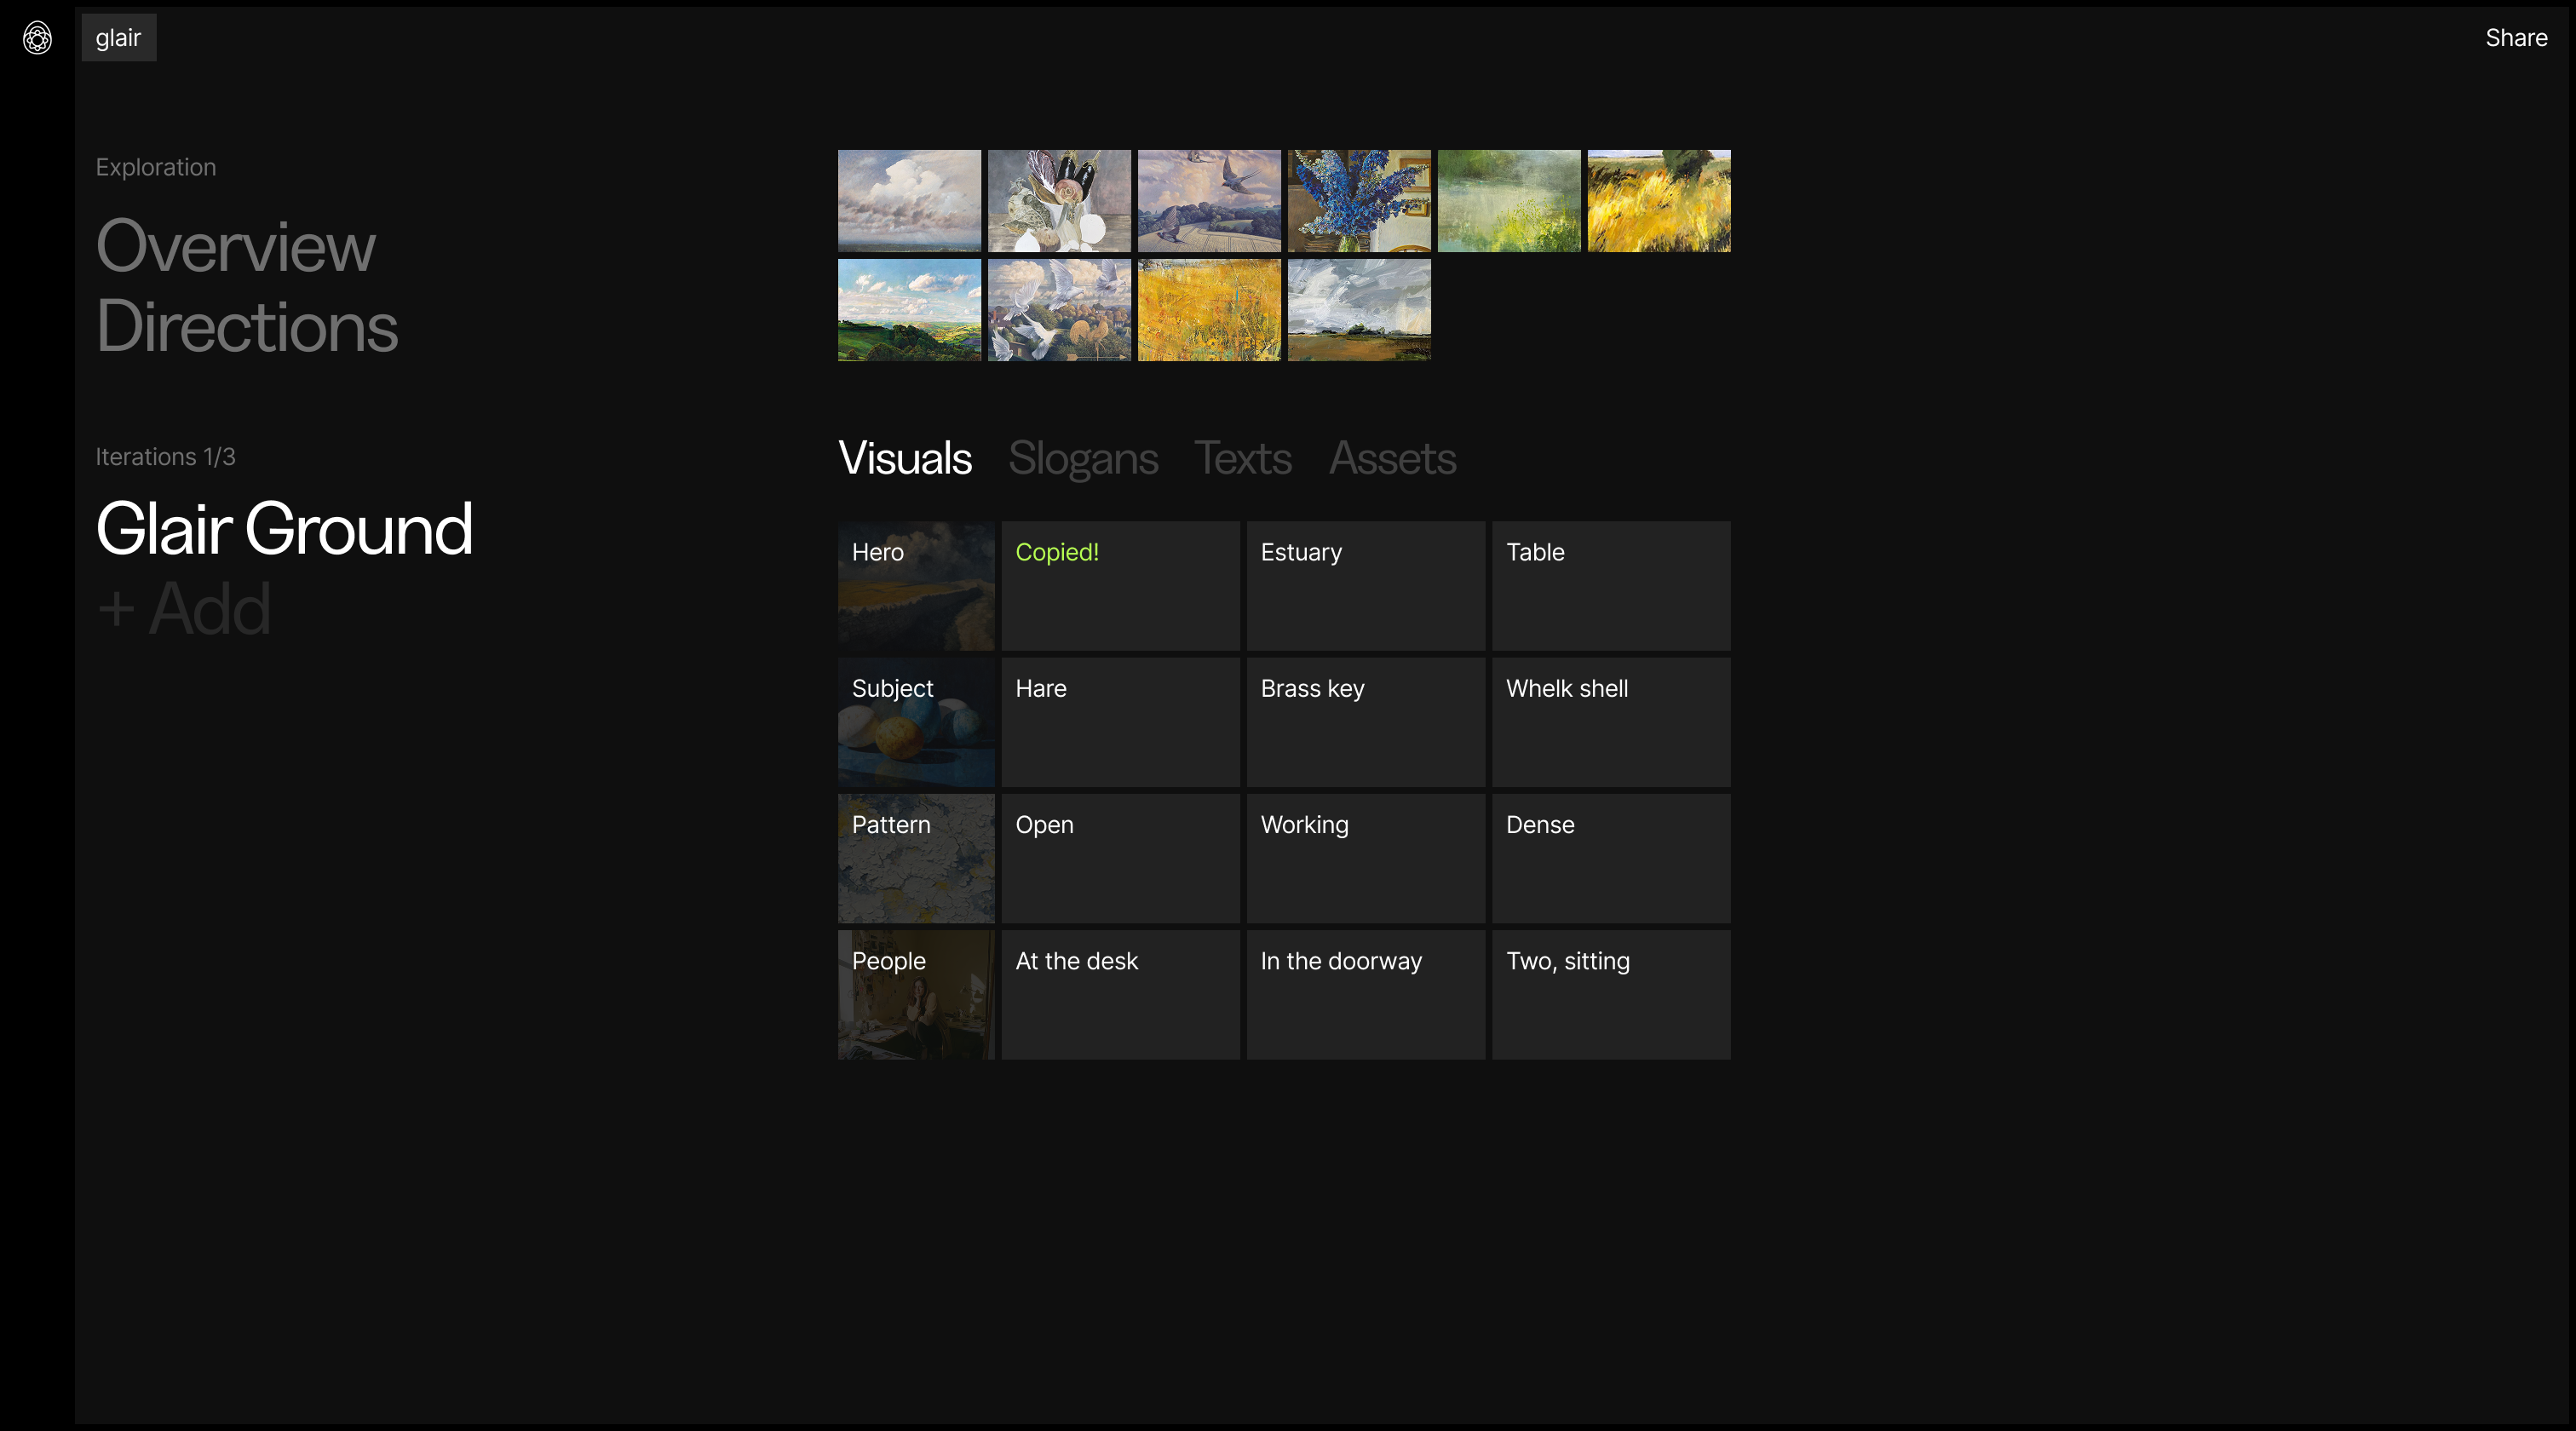
Task: Open the glair project label
Action: coord(118,38)
